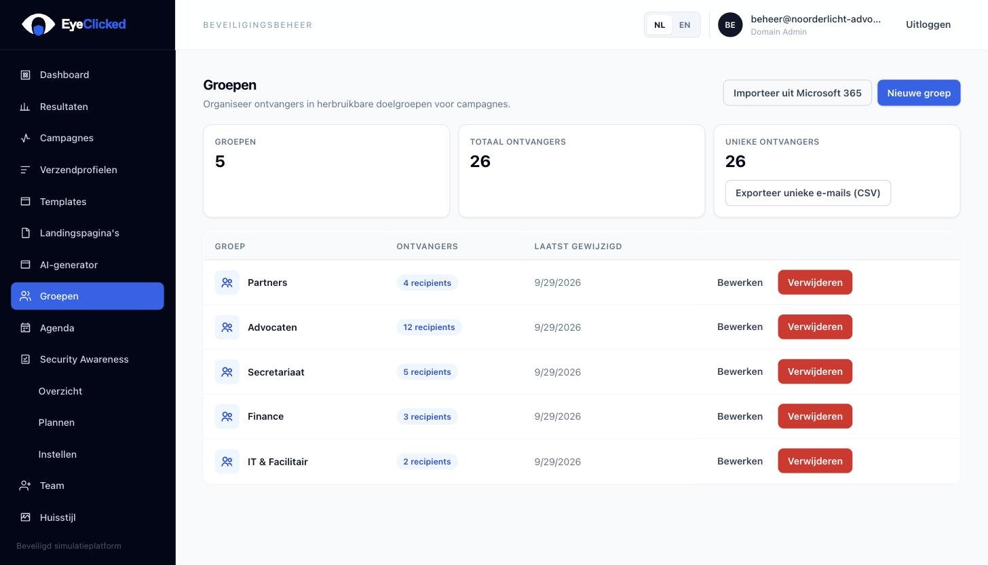Click the Groepen people icon in sidebar
Image resolution: width=988 pixels, height=565 pixels.
pyautogui.click(x=25, y=296)
